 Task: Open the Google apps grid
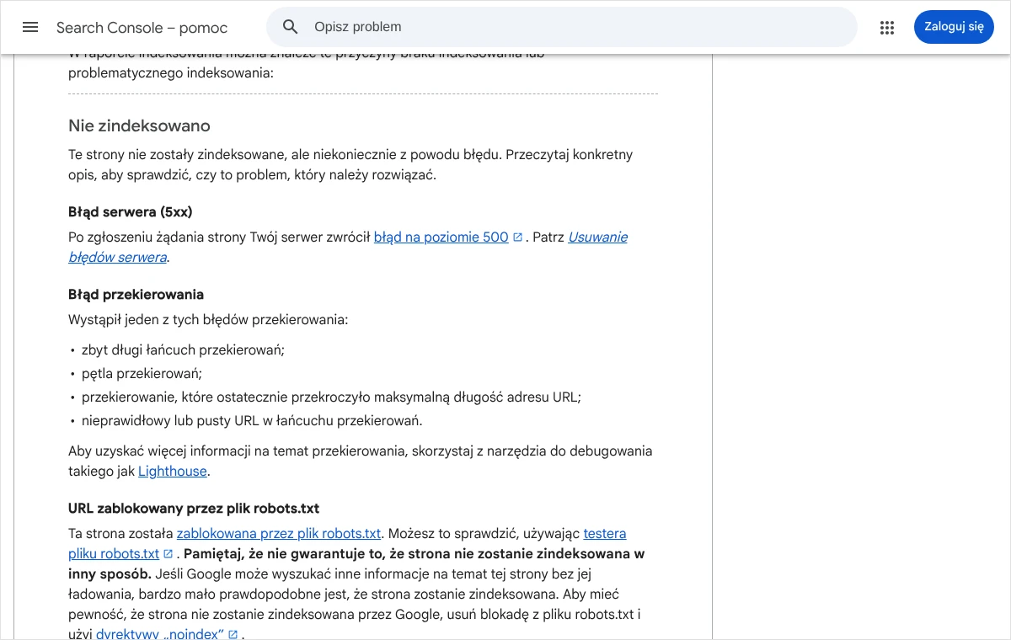pos(887,27)
